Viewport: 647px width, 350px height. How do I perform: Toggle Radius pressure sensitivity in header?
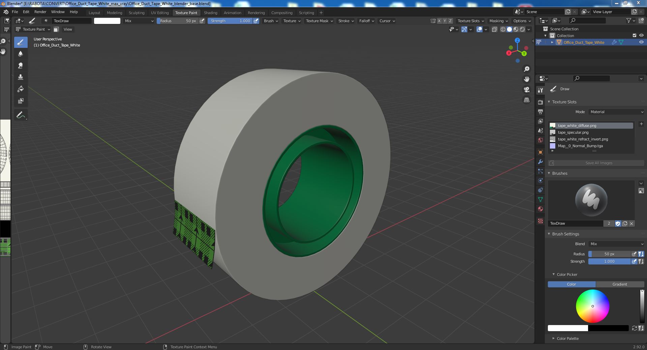202,21
